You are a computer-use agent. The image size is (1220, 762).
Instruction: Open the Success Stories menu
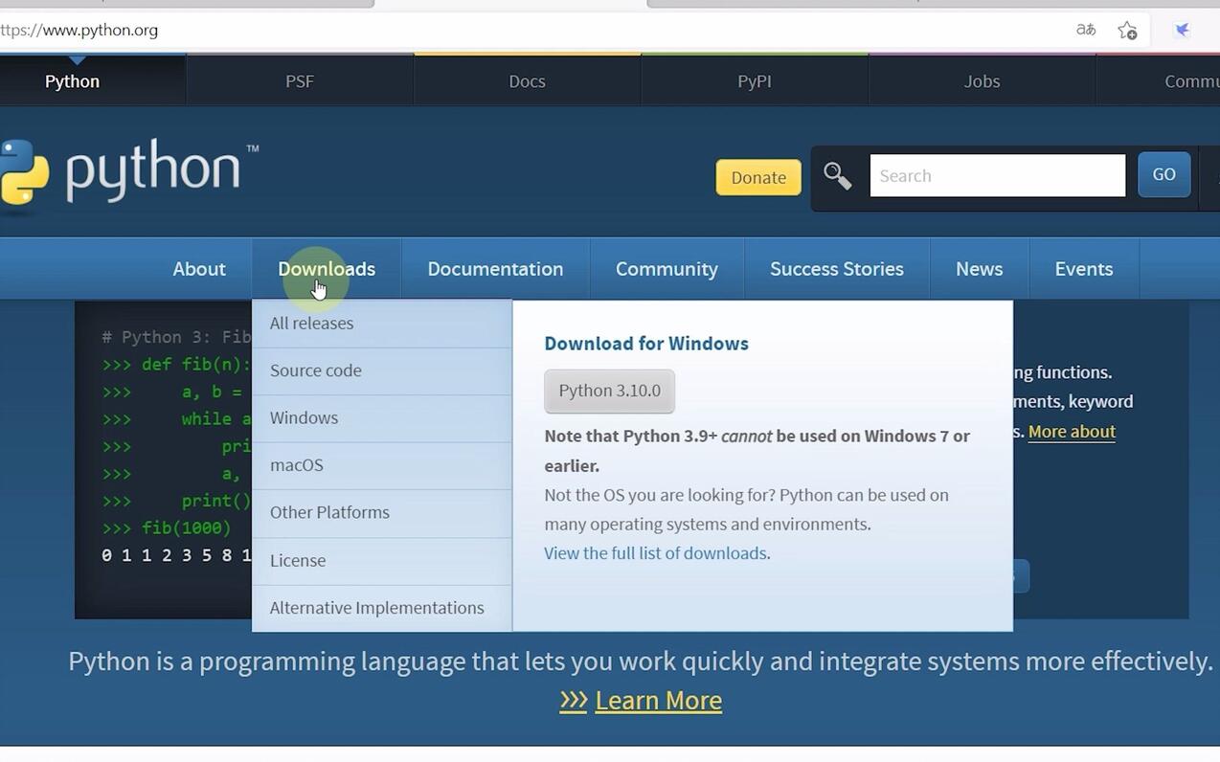pos(837,269)
